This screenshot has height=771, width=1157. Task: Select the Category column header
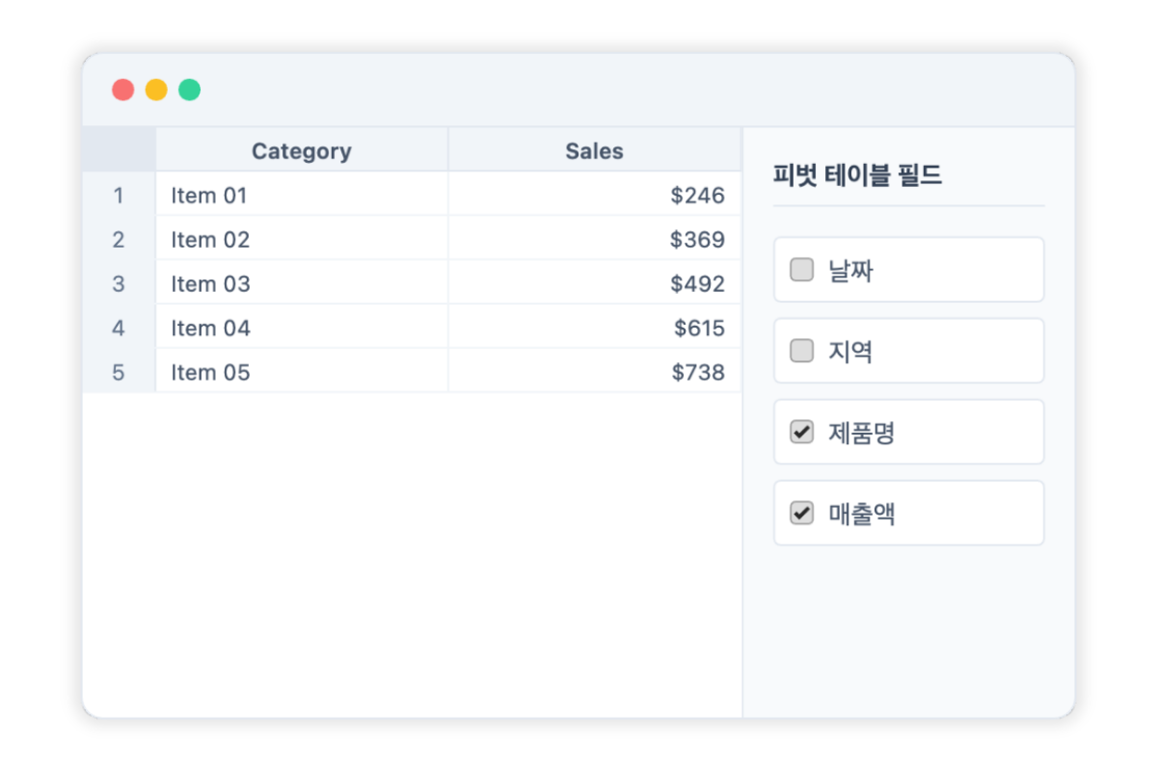click(302, 150)
